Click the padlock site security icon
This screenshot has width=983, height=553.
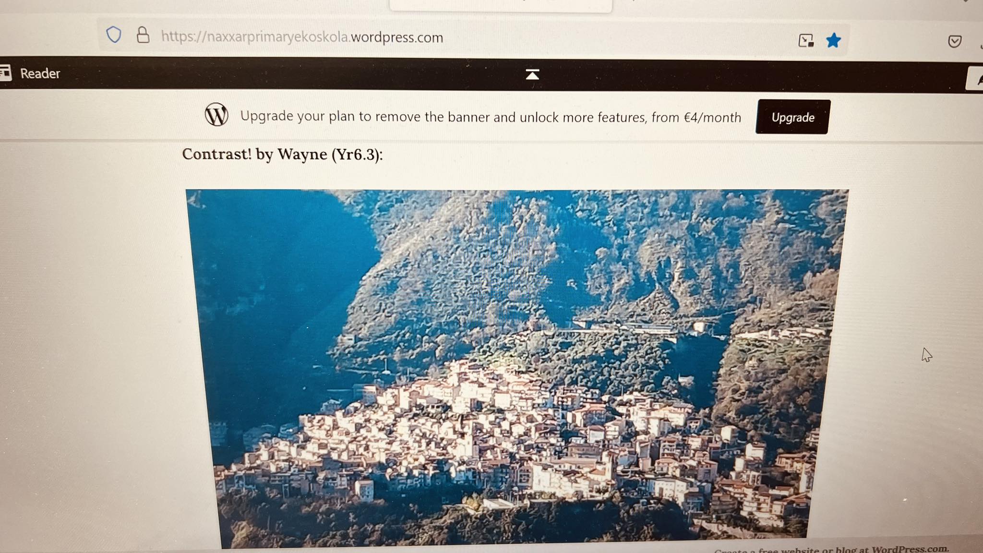click(x=143, y=35)
